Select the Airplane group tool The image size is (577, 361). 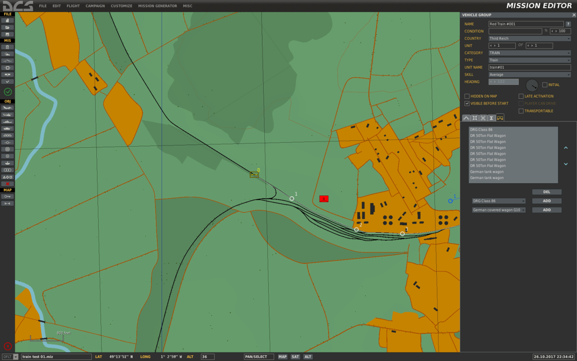[8, 108]
